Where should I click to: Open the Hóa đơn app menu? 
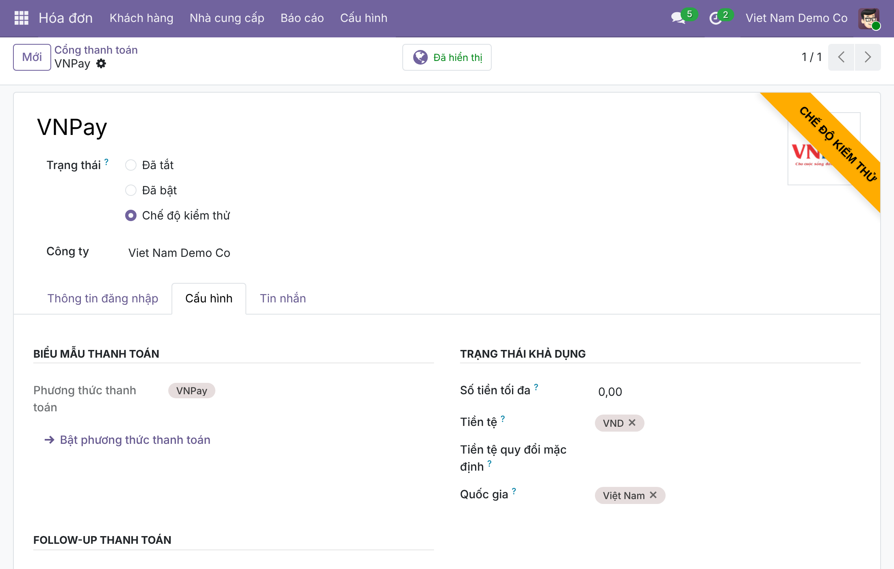pyautogui.click(x=65, y=18)
